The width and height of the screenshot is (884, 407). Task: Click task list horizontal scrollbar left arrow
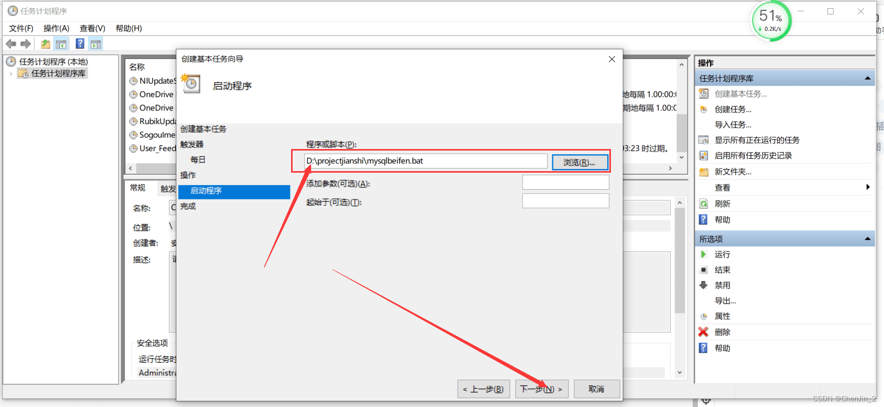coord(131,168)
